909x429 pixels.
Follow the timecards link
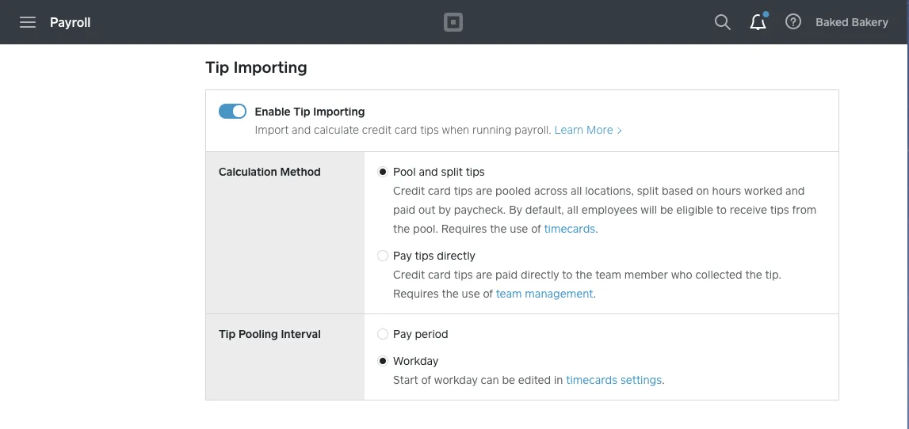coord(569,229)
